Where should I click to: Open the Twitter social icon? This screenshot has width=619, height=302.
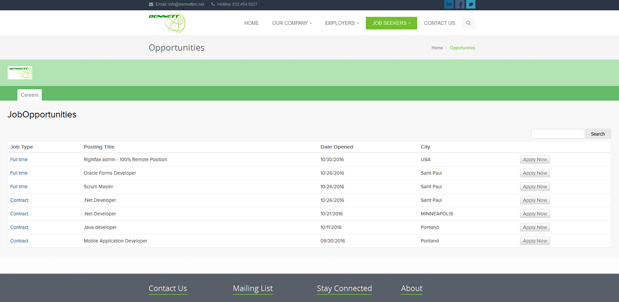coord(470,5)
